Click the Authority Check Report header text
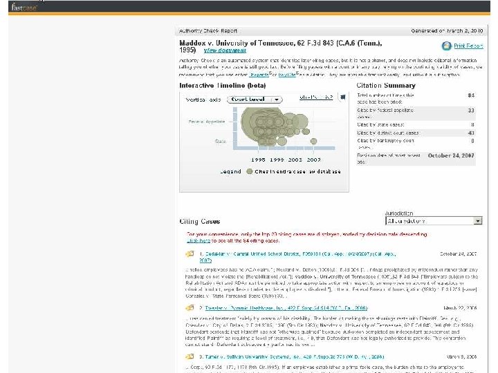The width and height of the screenshot is (498, 373). pyautogui.click(x=208, y=31)
